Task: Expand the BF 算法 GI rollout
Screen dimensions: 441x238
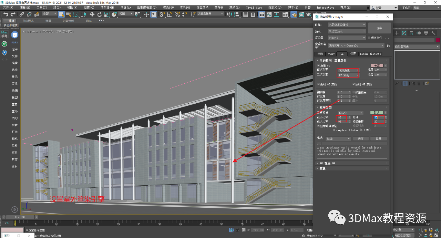Action: [x=352, y=163]
